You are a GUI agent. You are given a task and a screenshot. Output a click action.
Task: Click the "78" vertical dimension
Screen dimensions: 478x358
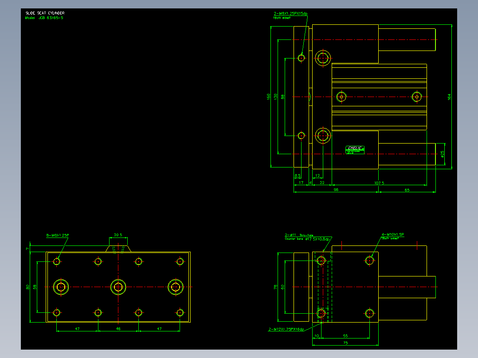click(276, 287)
